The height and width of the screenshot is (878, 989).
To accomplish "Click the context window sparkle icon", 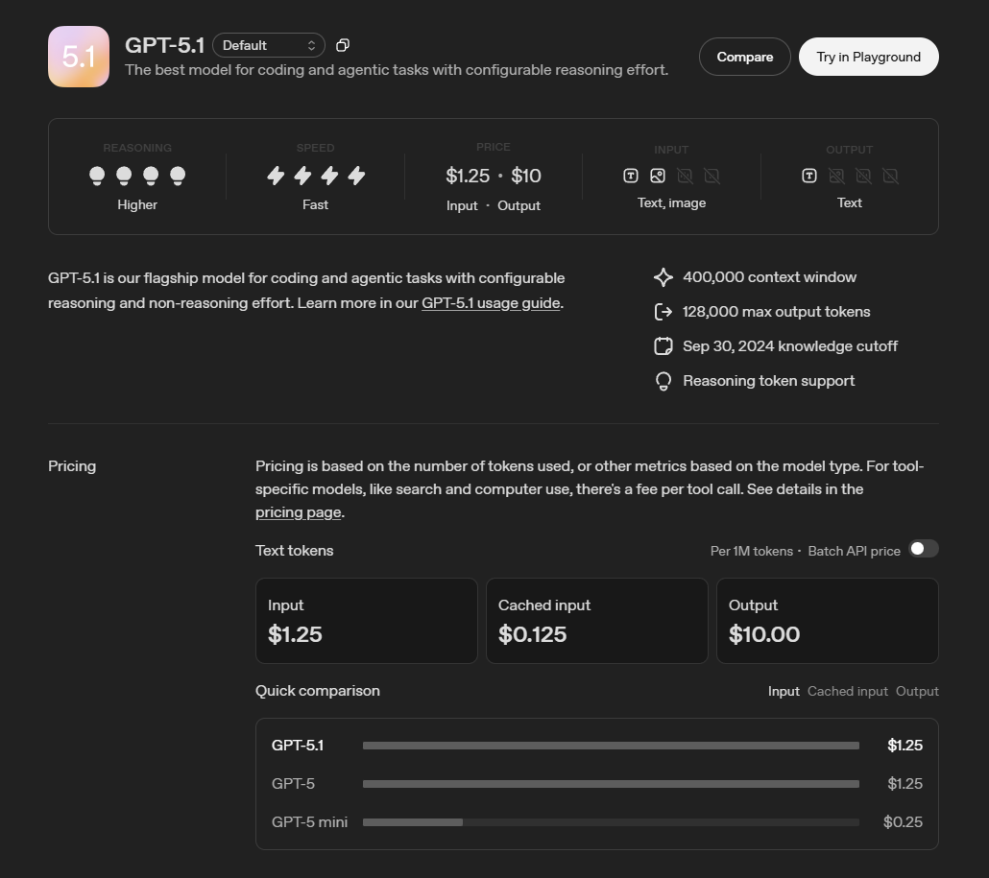I will 663,277.
